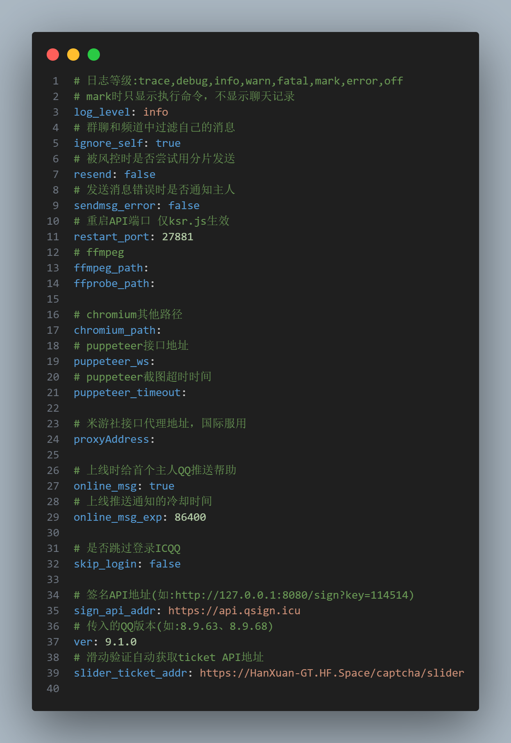Screen dimensions: 511x743
Task: Click the skip_login false value
Action: [165, 564]
